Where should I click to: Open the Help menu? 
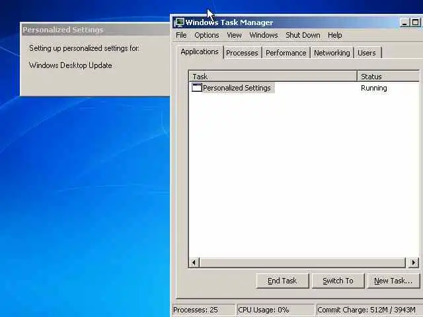click(x=335, y=35)
